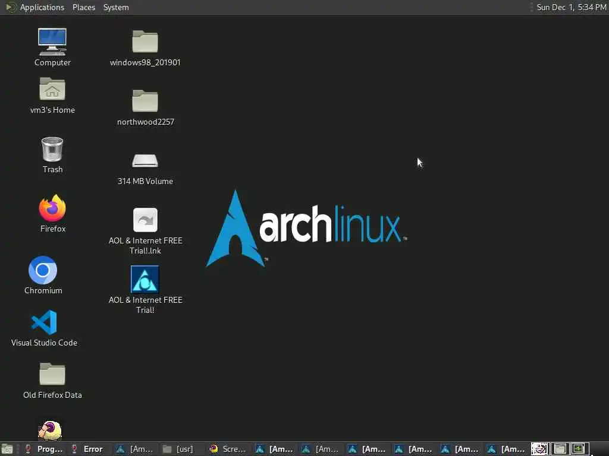Activate the [Am... taskbar entry just before [usr]

(135, 449)
